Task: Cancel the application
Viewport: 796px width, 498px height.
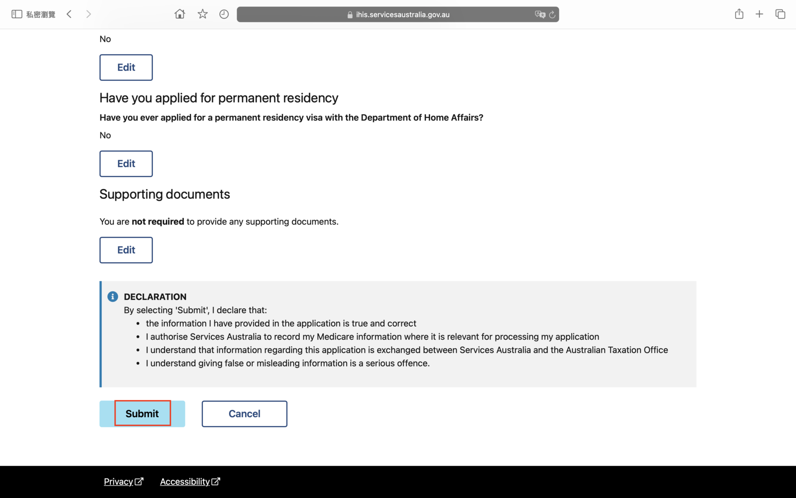Action: tap(244, 413)
